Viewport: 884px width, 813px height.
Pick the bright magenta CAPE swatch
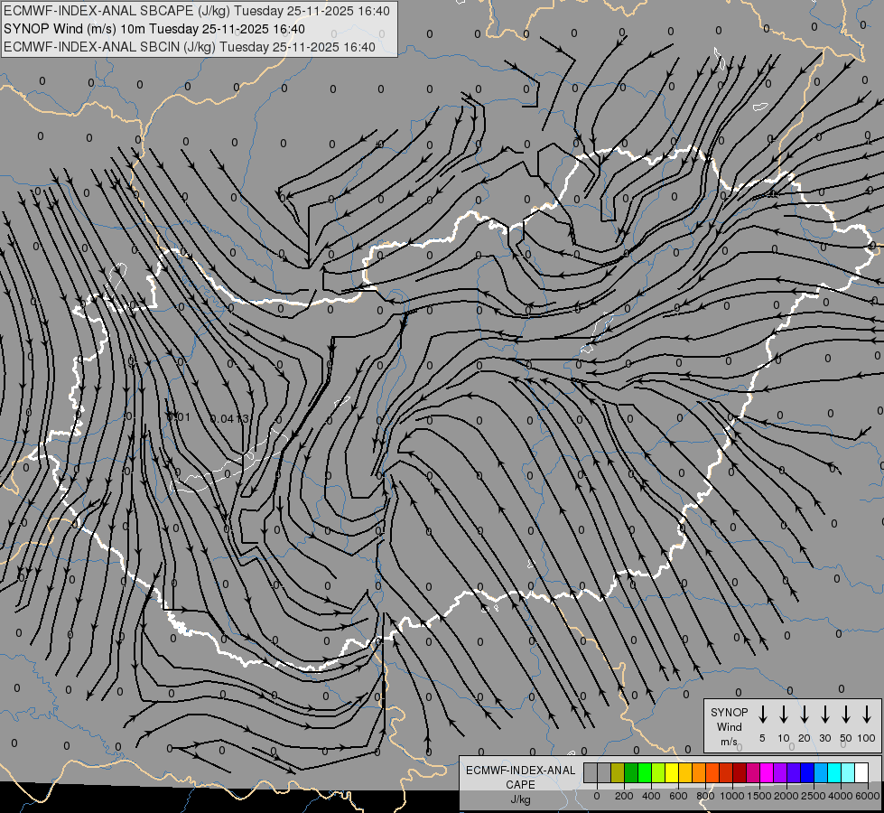[x=767, y=773]
